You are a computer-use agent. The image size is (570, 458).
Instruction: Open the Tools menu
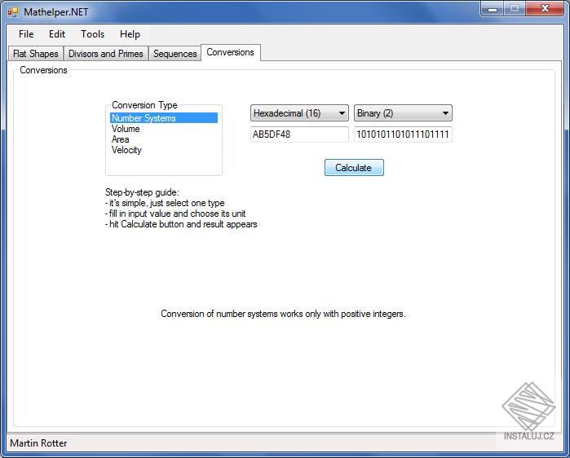coord(93,34)
